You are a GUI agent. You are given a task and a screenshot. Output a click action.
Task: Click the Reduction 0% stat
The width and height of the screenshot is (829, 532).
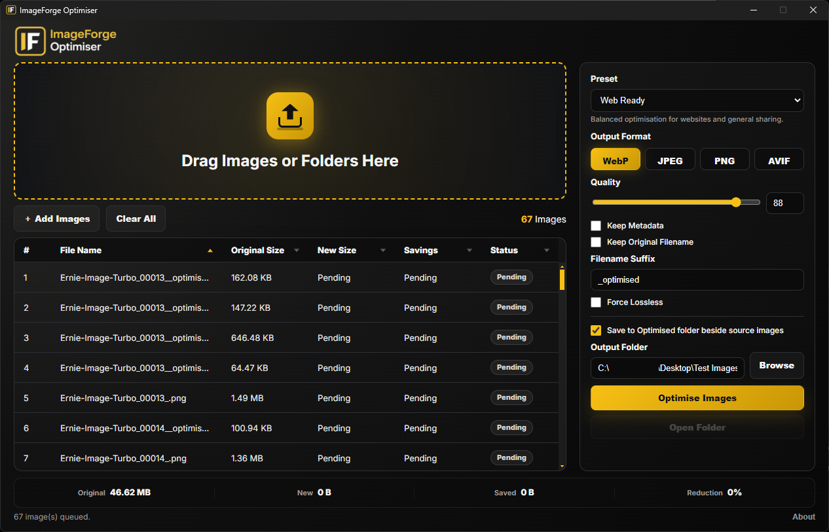(x=714, y=492)
